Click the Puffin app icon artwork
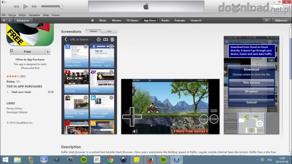 (x=30, y=35)
